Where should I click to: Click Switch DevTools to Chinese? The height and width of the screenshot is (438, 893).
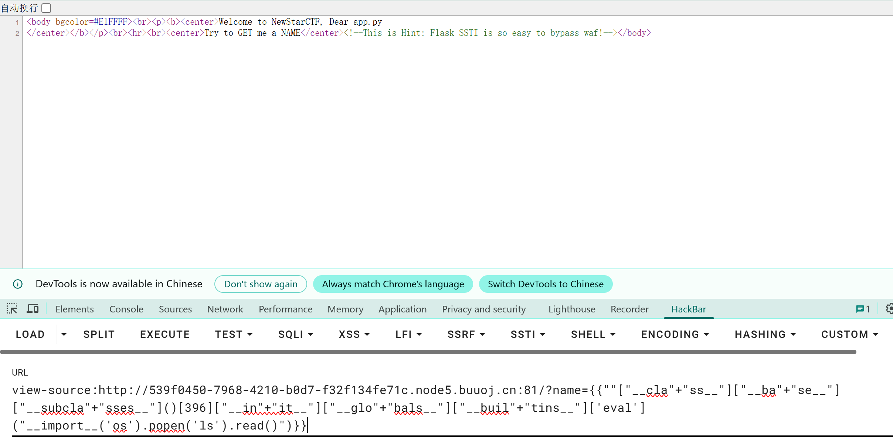[545, 284]
